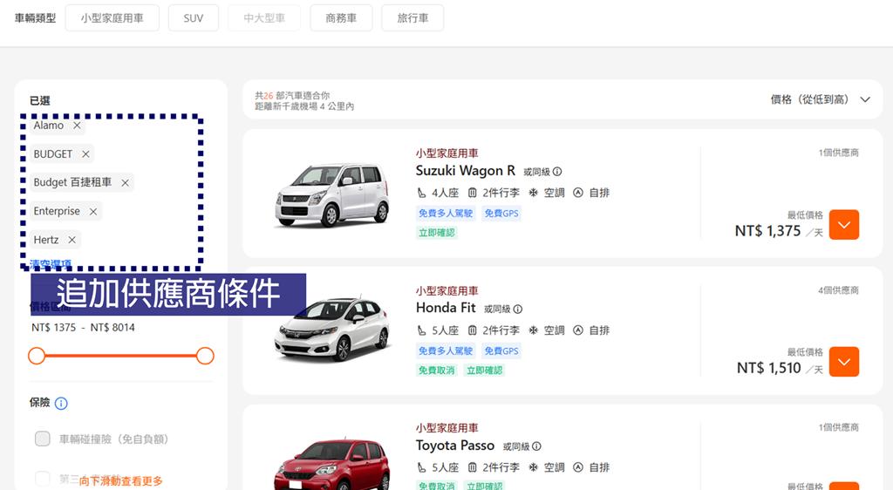Click automatic transmission icon on Suzuki Wagon R

click(578, 193)
